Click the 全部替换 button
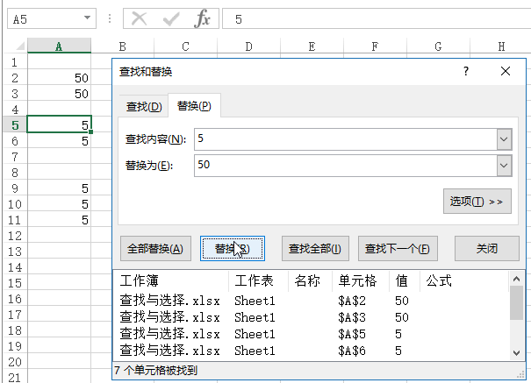 click(154, 248)
